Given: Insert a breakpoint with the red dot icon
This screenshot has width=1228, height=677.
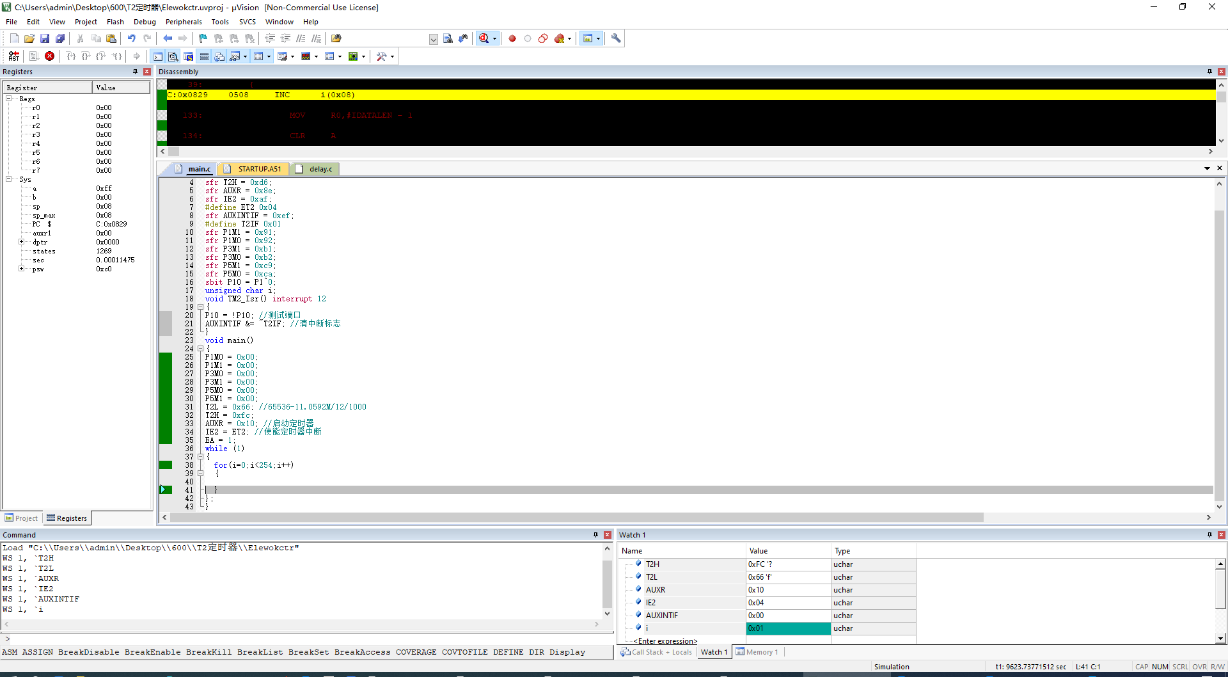Looking at the screenshot, I should 512,38.
